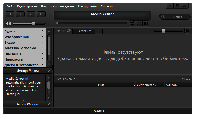
Task: Mute audio via the speaker icon
Action: point(8,23)
